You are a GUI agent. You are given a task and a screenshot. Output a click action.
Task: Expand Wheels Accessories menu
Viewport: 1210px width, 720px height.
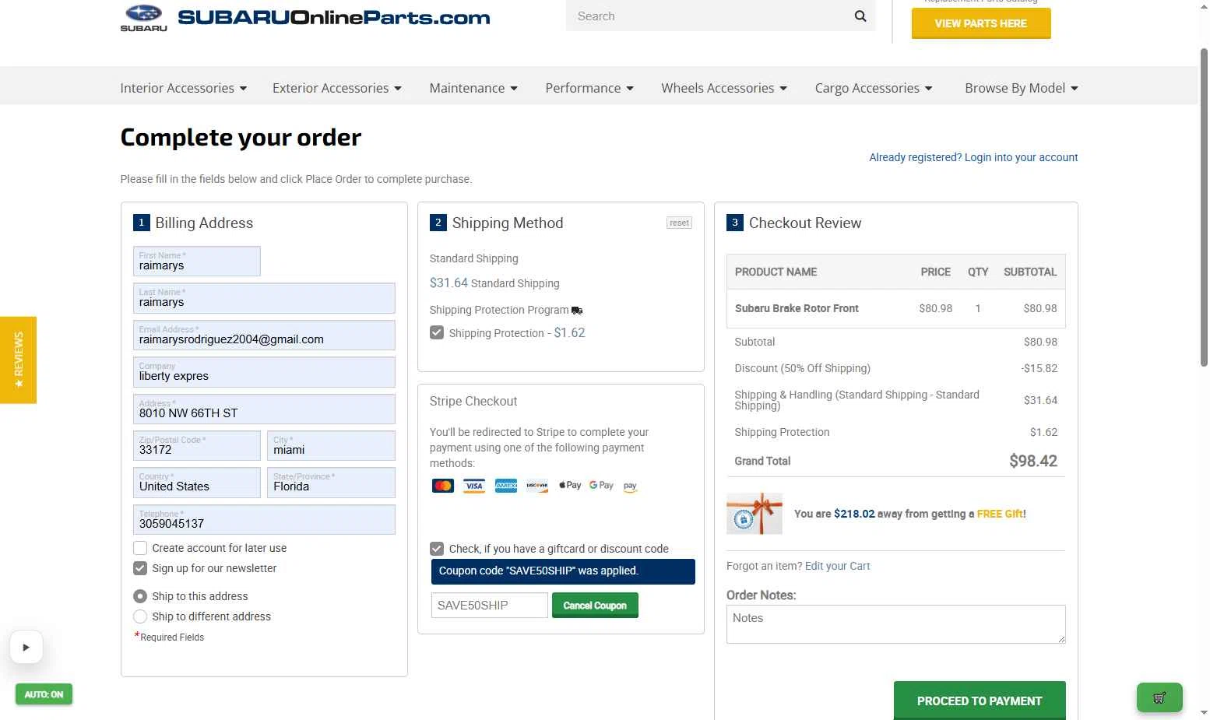[x=724, y=88]
